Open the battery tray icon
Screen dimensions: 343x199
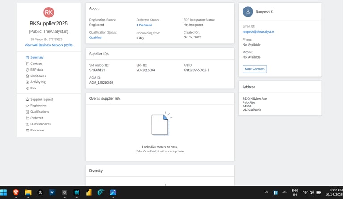pos(318,192)
